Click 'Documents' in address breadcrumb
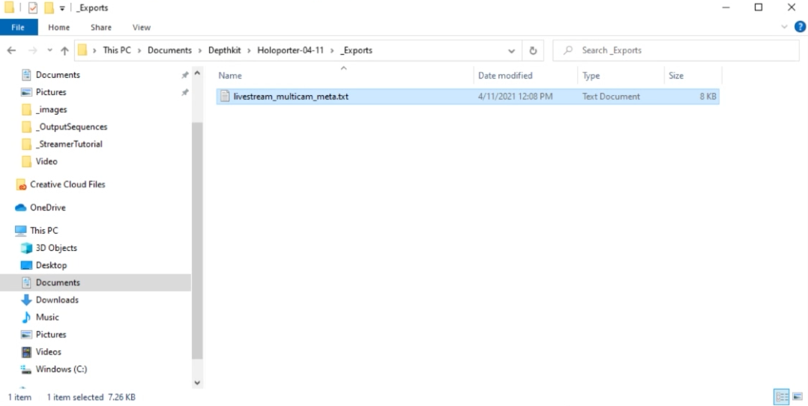 point(169,50)
